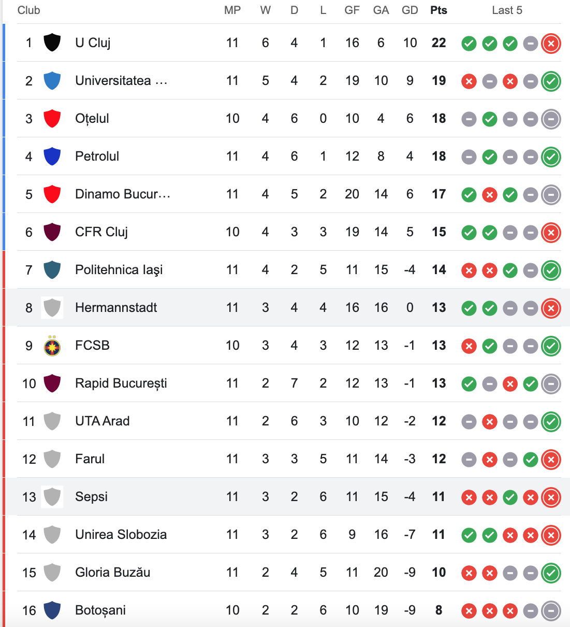Click the light blue Universitatea shield crest
Image resolution: width=570 pixels, height=627 pixels.
pos(52,80)
